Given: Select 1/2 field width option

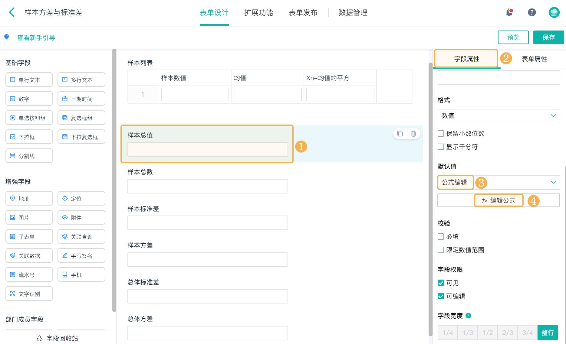Looking at the screenshot, I should click(488, 333).
